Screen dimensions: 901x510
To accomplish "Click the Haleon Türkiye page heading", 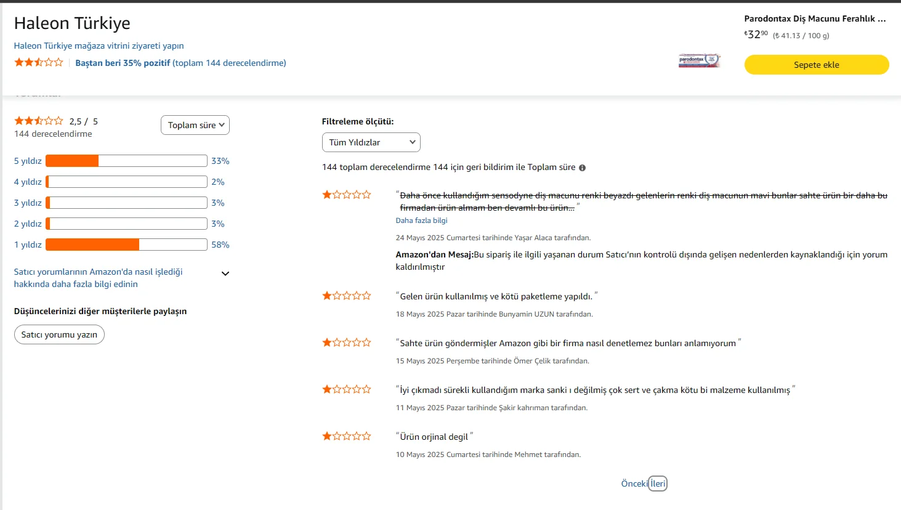I will coord(72,23).
